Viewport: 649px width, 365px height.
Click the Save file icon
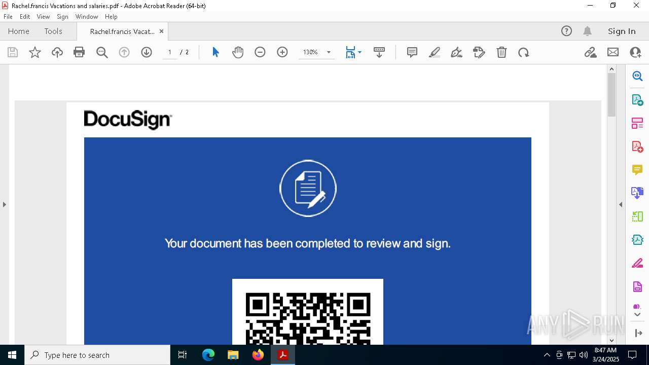[13, 52]
